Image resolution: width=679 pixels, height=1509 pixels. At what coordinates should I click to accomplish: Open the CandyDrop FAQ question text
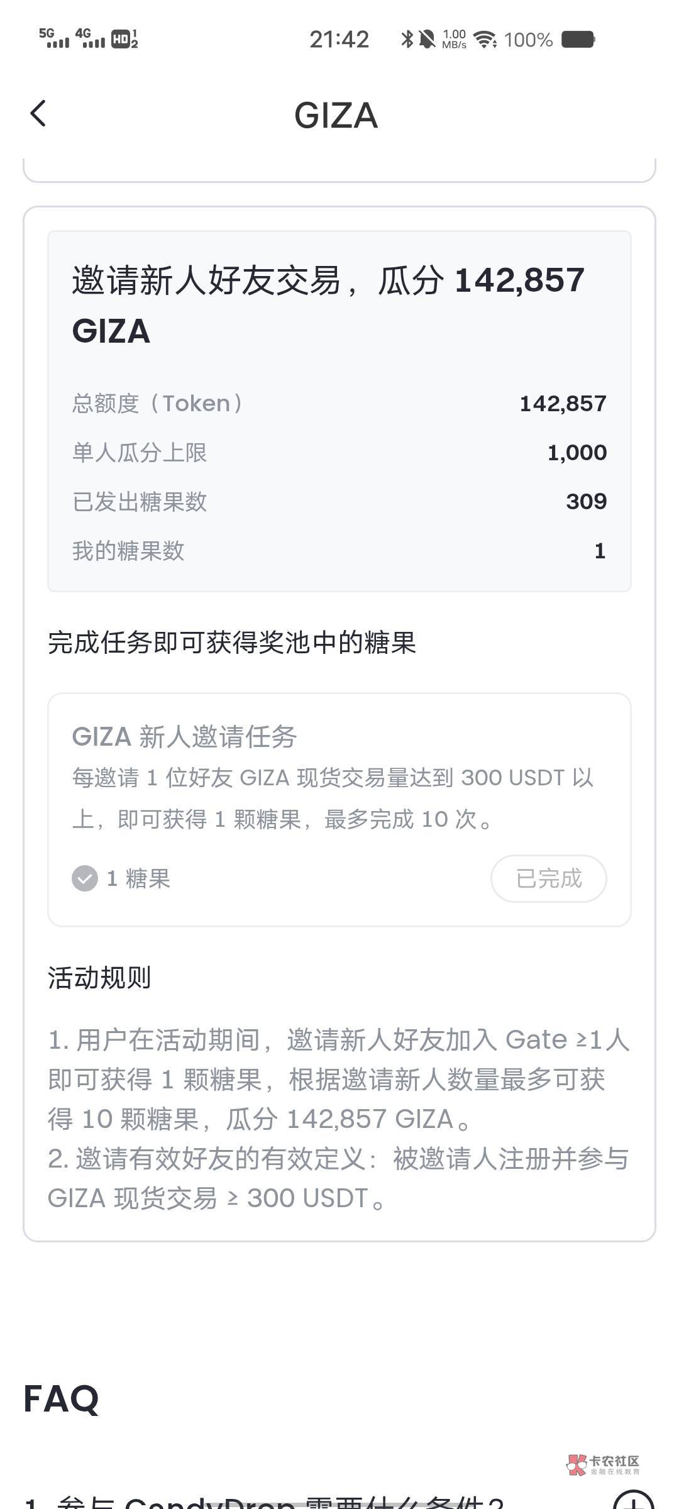264,1503
